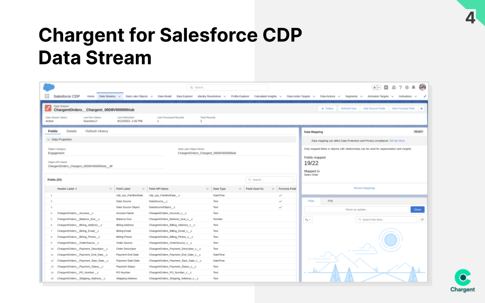Click the Follow button
Screen dimensions: 485x303
pyautogui.click(x=327, y=109)
